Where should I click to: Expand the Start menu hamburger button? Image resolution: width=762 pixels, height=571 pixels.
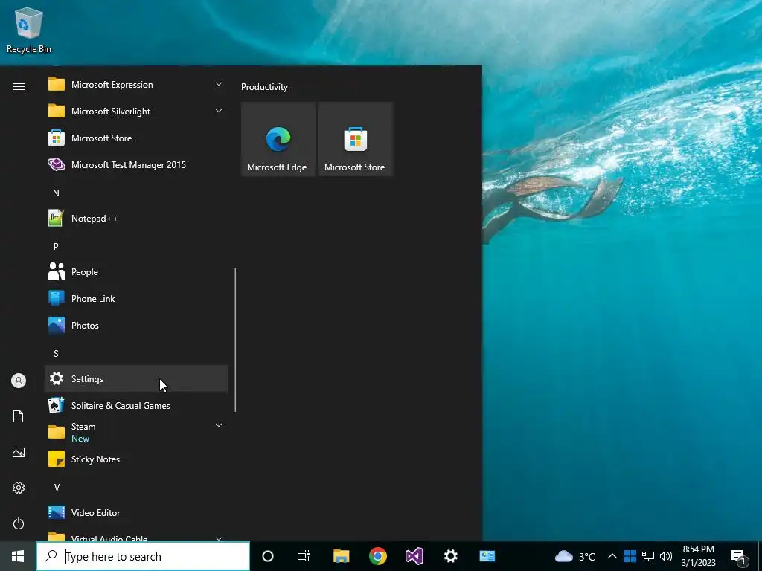[x=19, y=86]
